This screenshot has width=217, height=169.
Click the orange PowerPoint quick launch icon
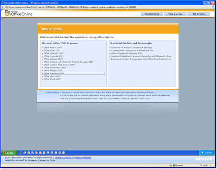click(40, 152)
